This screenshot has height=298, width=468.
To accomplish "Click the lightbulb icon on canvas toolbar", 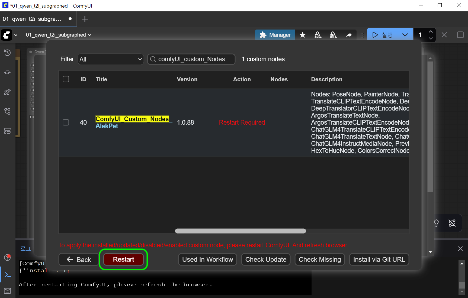I will [x=437, y=223].
